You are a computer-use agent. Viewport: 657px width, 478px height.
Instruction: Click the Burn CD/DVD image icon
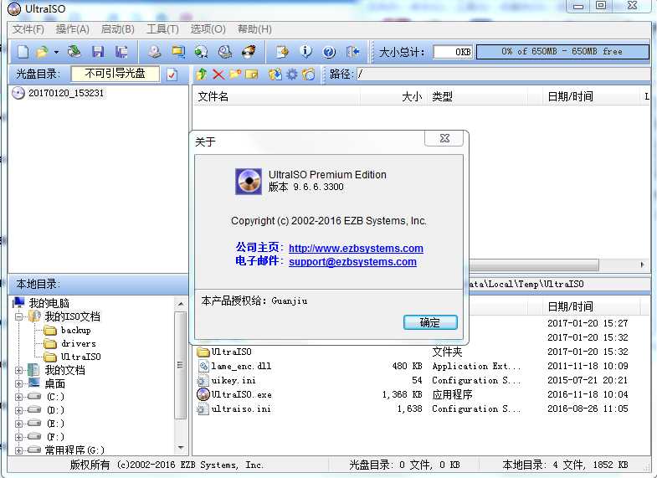click(x=249, y=52)
